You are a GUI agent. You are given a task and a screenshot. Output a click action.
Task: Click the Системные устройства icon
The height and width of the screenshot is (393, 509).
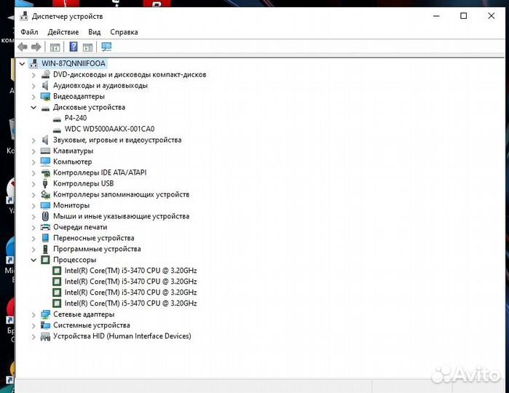[45, 325]
